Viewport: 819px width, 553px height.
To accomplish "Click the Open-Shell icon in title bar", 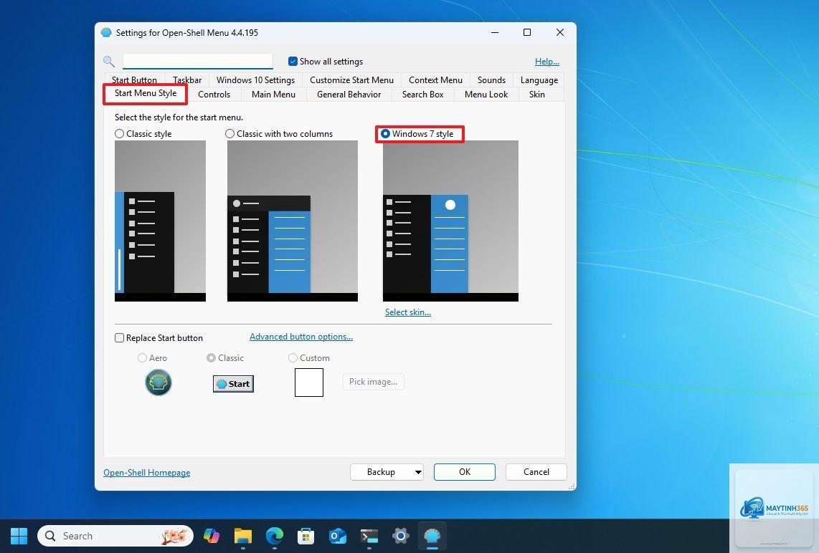I will tap(106, 32).
